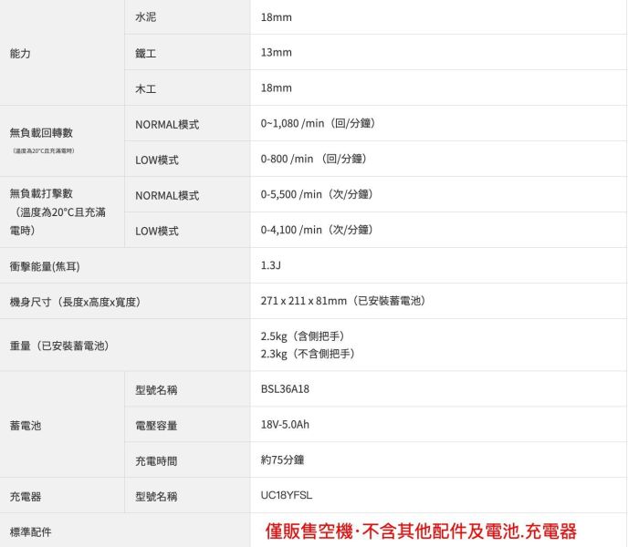Select the 約75分鐘 value
This screenshot has width=628, height=547.
point(282,460)
